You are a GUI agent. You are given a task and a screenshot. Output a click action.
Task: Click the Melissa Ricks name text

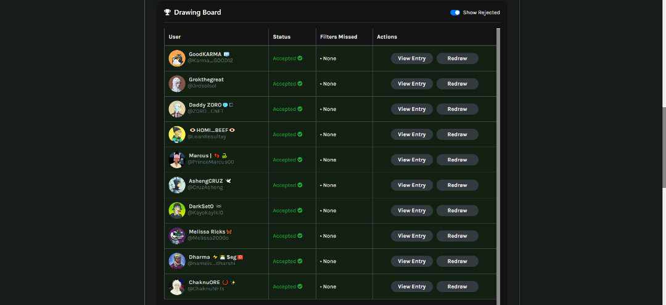point(207,232)
